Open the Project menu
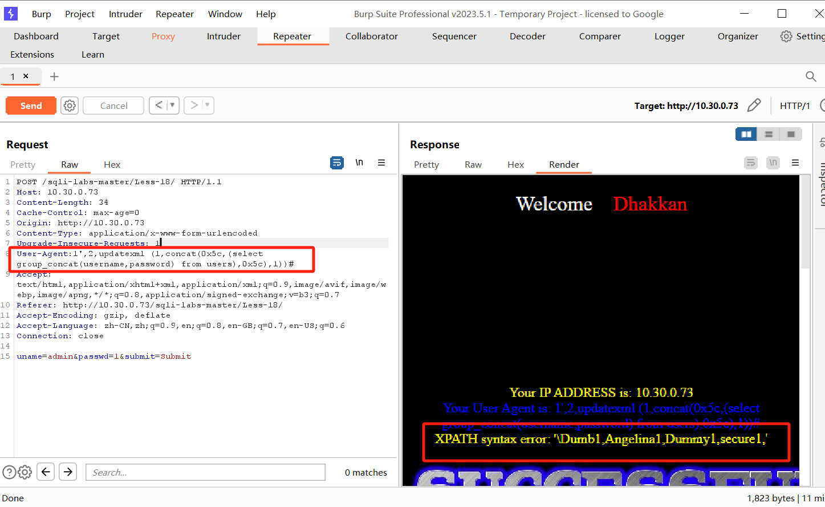Screen dimensions: 825x507 tap(80, 14)
